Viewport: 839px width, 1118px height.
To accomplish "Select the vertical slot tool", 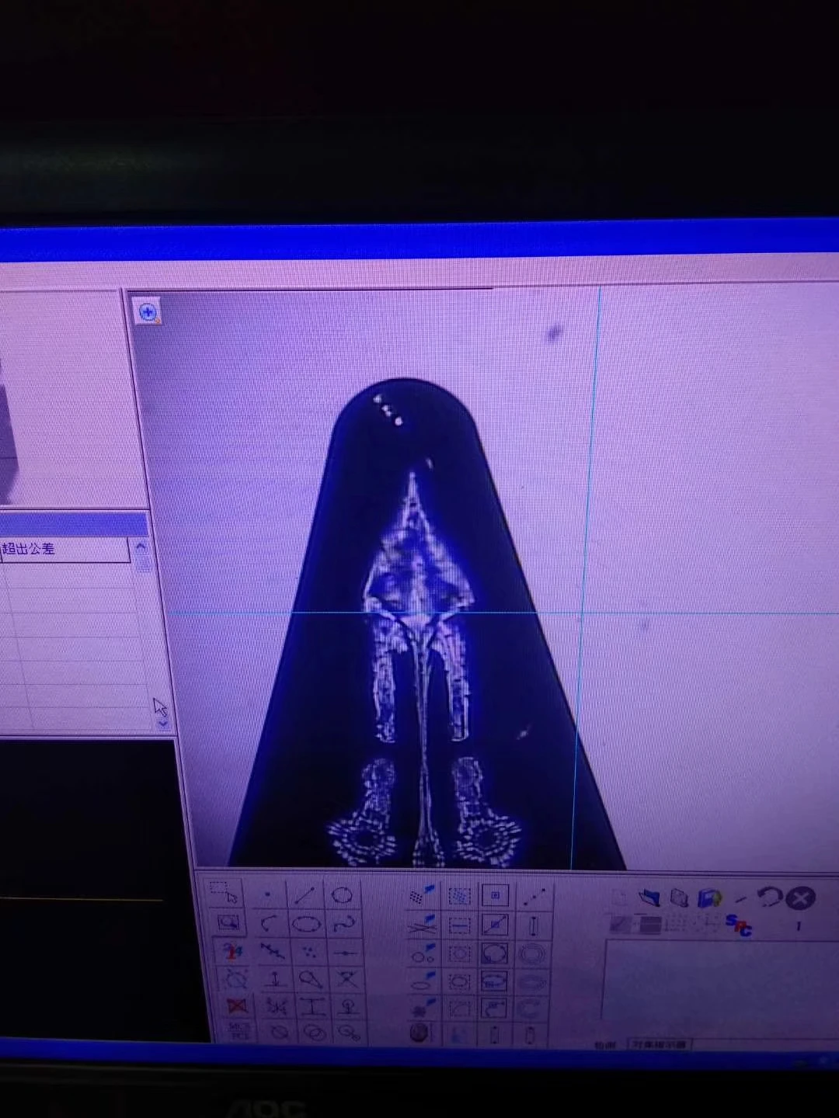I will [x=533, y=925].
